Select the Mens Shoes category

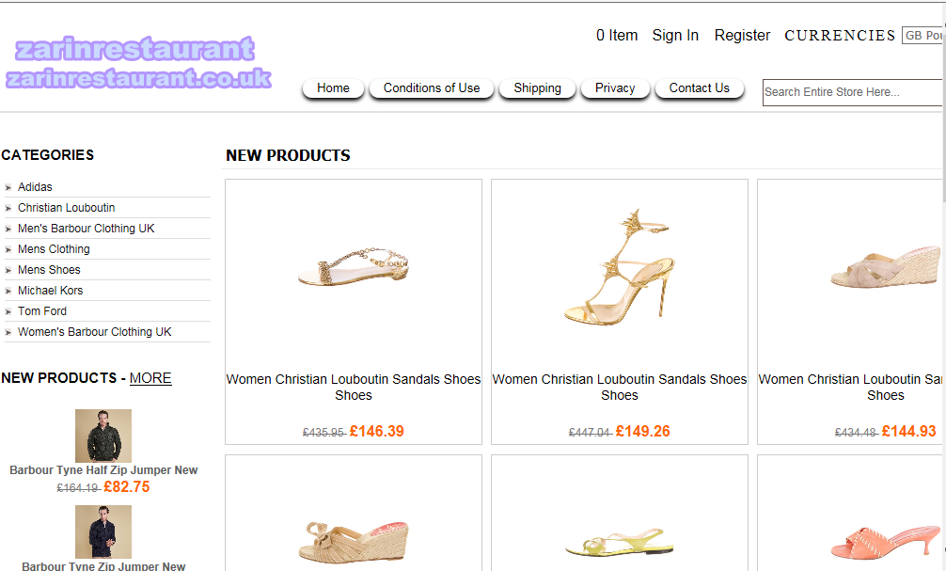[x=49, y=270]
